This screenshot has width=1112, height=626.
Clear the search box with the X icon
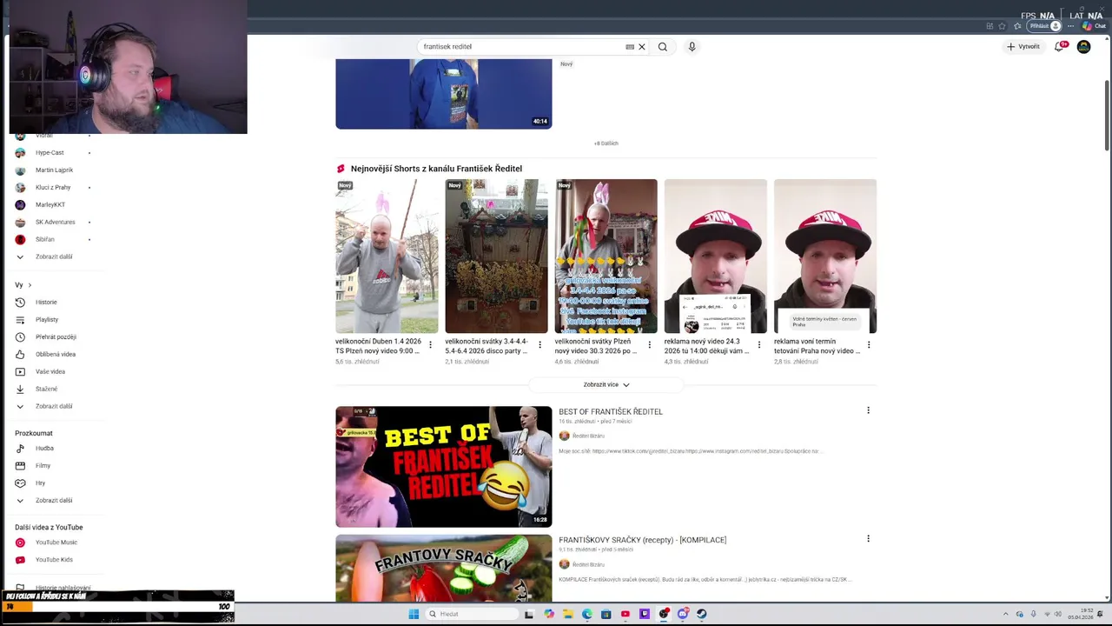tap(642, 47)
